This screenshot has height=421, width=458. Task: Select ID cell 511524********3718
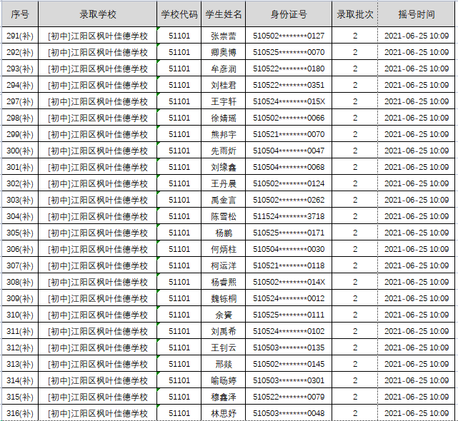(x=289, y=216)
